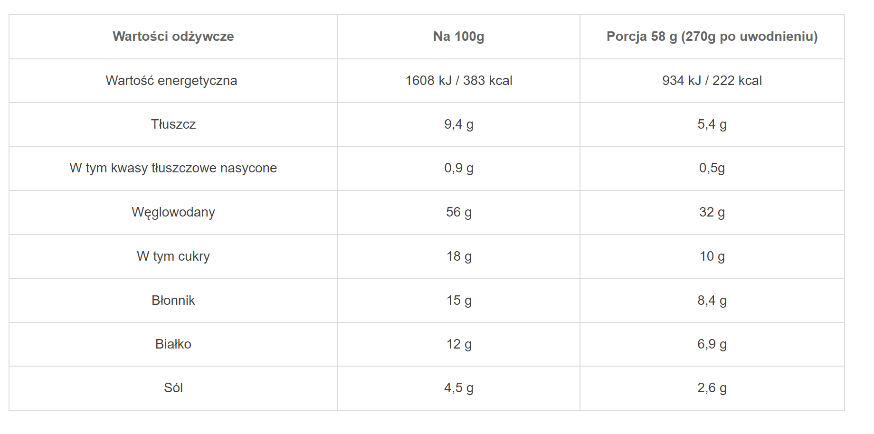The height and width of the screenshot is (434, 874).
Task: Select the "Sól" row label
Action: click(173, 388)
